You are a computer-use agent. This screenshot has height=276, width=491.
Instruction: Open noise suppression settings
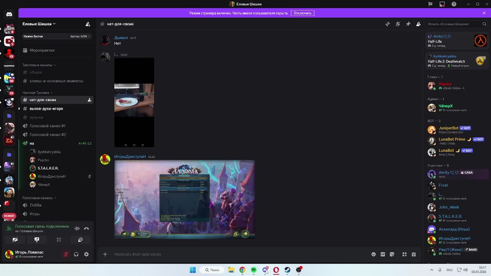click(x=77, y=228)
